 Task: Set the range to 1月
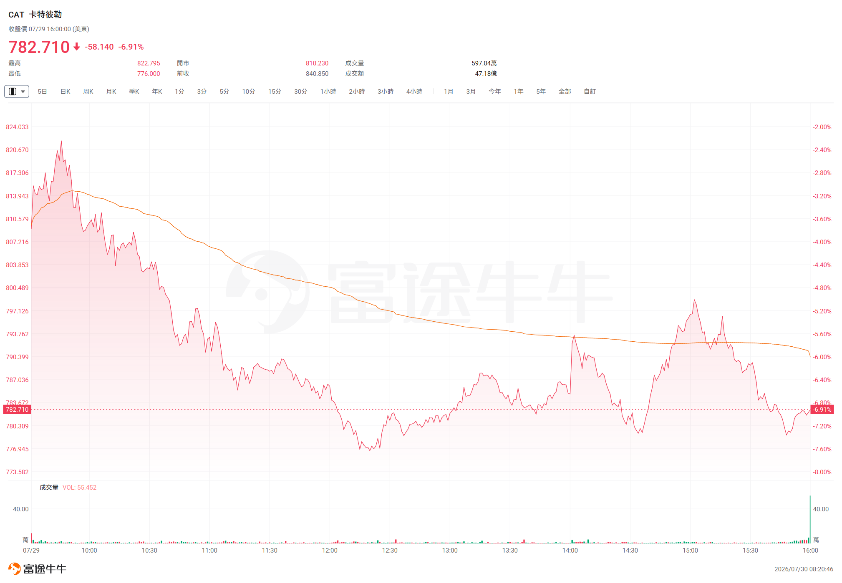coord(449,91)
